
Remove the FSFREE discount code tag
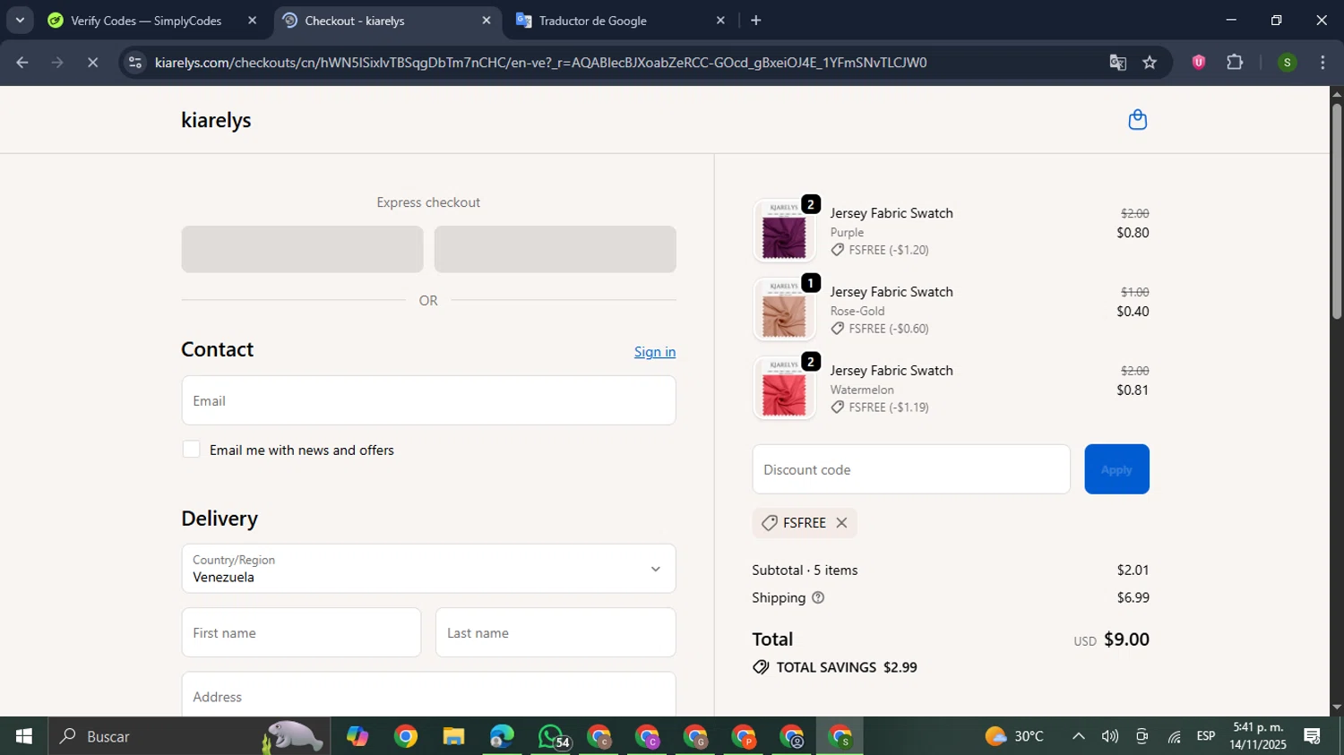click(841, 523)
